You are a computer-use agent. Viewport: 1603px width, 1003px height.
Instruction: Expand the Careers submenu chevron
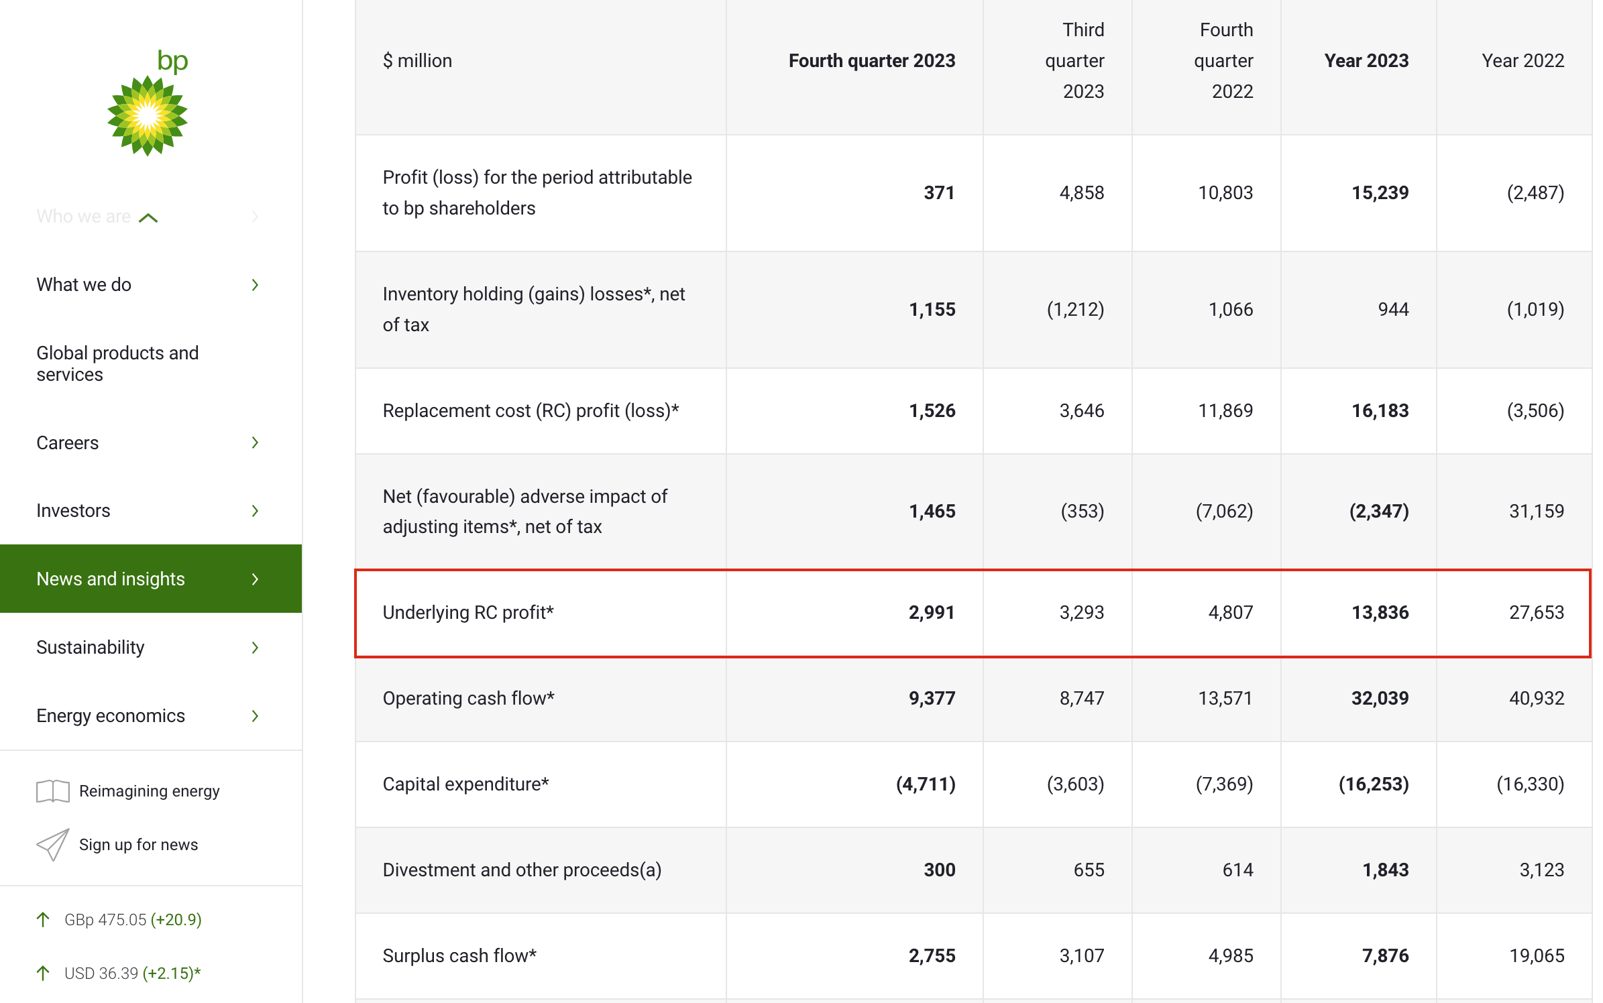(255, 442)
